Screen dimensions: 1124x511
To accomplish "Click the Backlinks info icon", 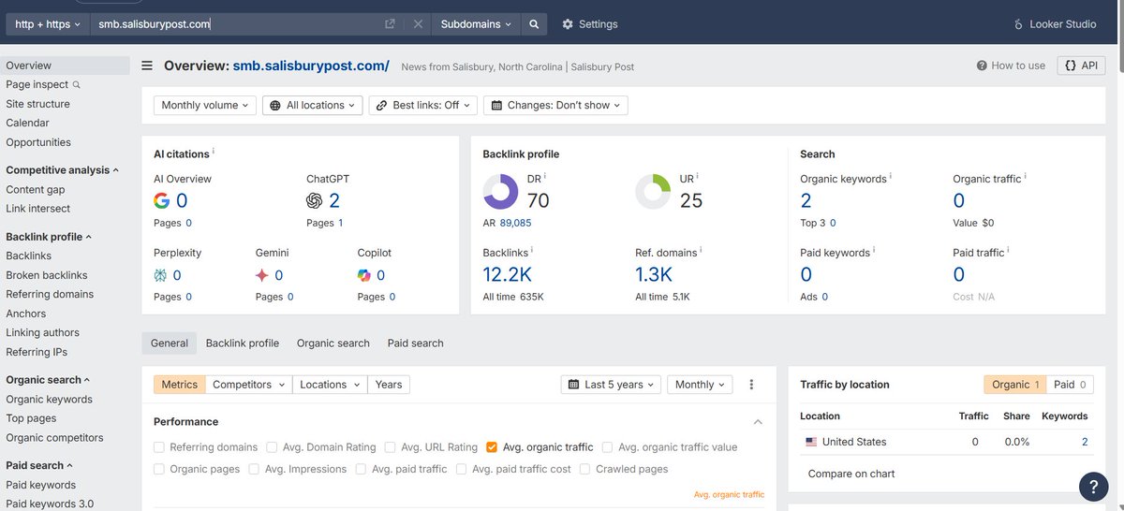I will pyautogui.click(x=533, y=251).
